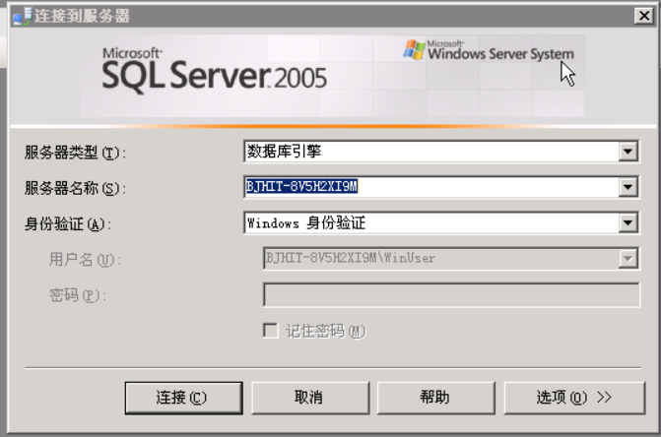Open help via the 帮助 button

pyautogui.click(x=435, y=398)
